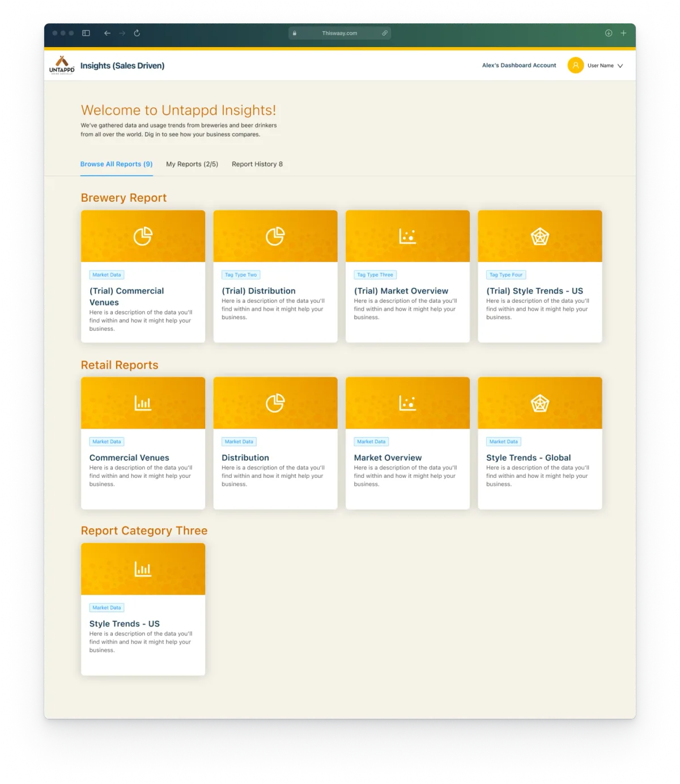This screenshot has height=784, width=680.
Task: Open Style Trends - Global report title
Action: click(x=528, y=457)
